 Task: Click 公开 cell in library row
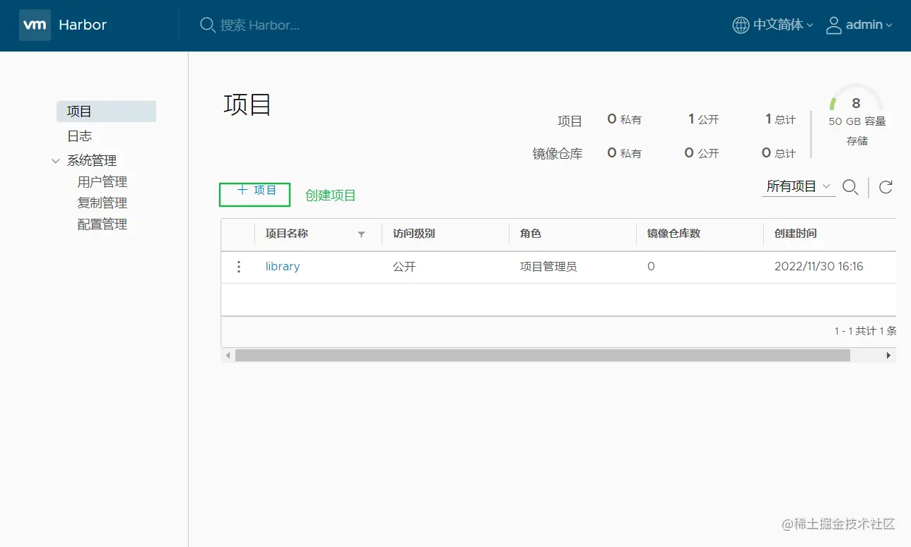click(x=404, y=267)
